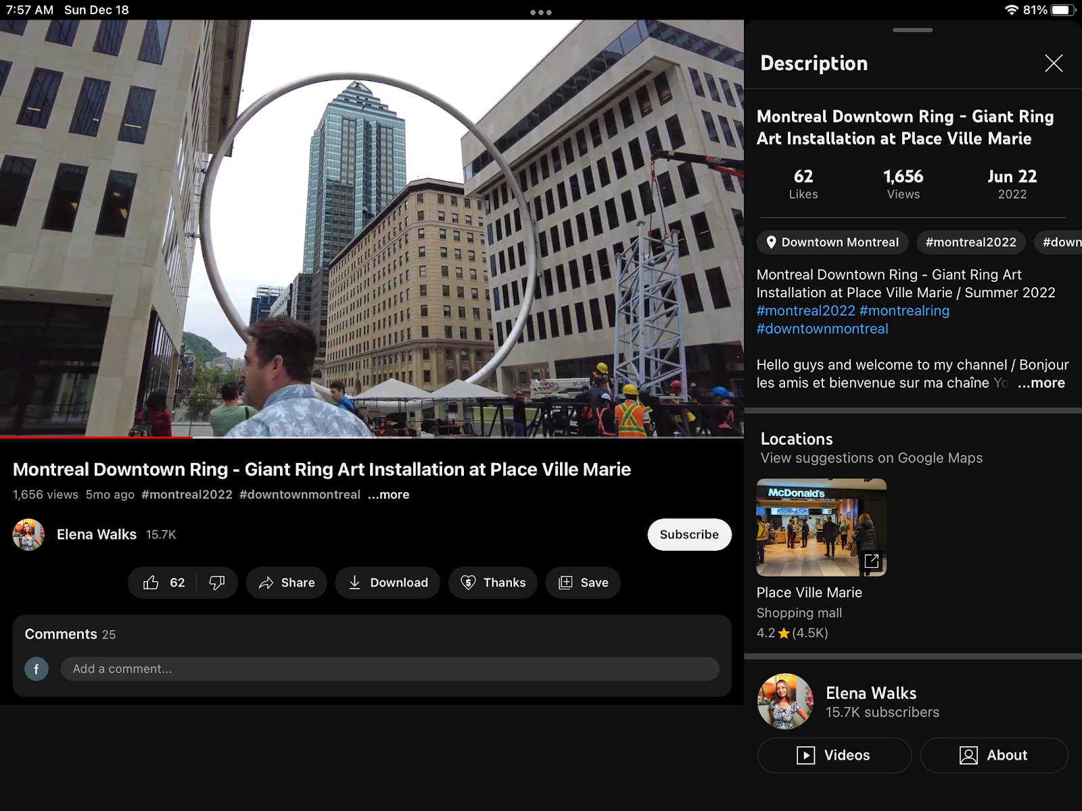Tap the 62 Likes stat in Description
The image size is (1082, 811).
(803, 185)
